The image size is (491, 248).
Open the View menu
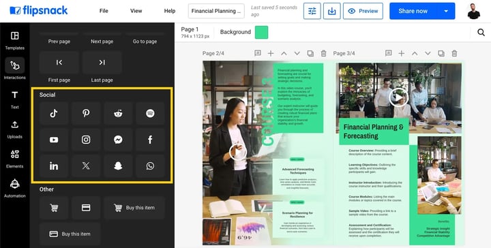[x=136, y=11]
